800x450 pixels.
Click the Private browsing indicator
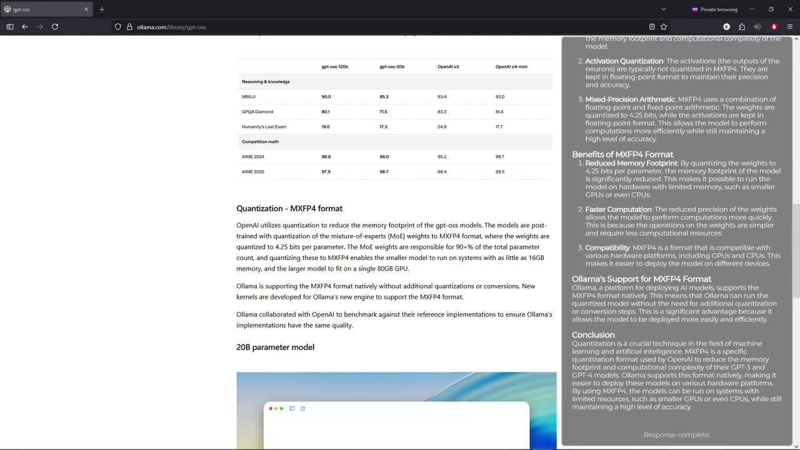714,9
